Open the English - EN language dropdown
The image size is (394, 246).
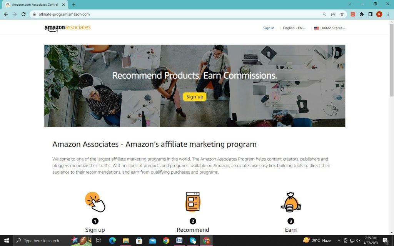294,28
